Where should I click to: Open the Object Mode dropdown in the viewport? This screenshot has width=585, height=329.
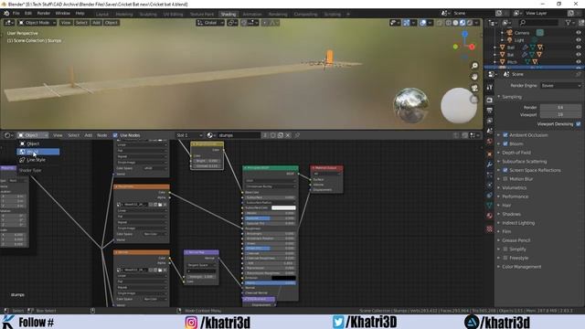(x=37, y=23)
